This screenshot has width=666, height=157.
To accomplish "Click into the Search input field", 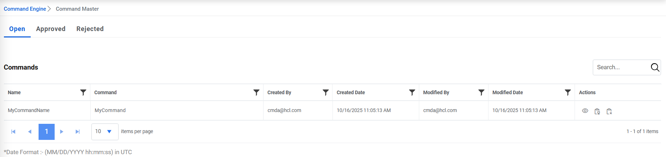I will (621, 67).
